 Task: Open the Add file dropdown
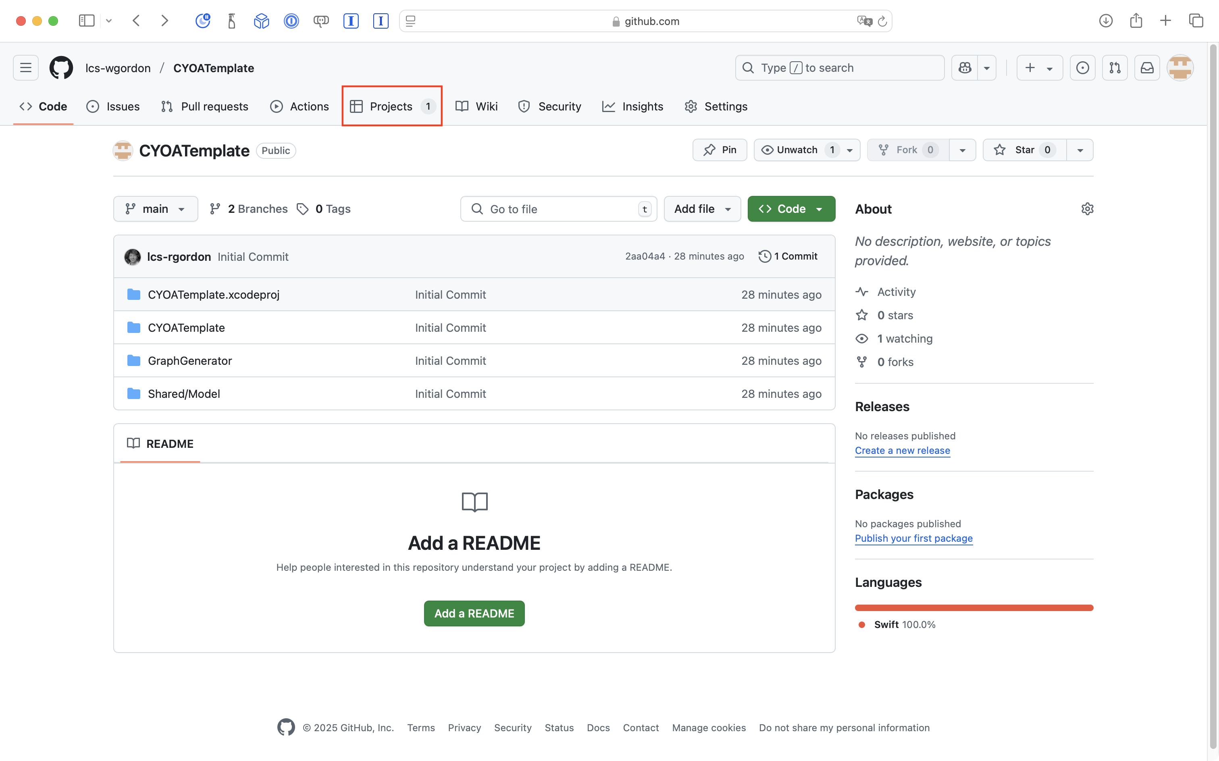point(701,209)
